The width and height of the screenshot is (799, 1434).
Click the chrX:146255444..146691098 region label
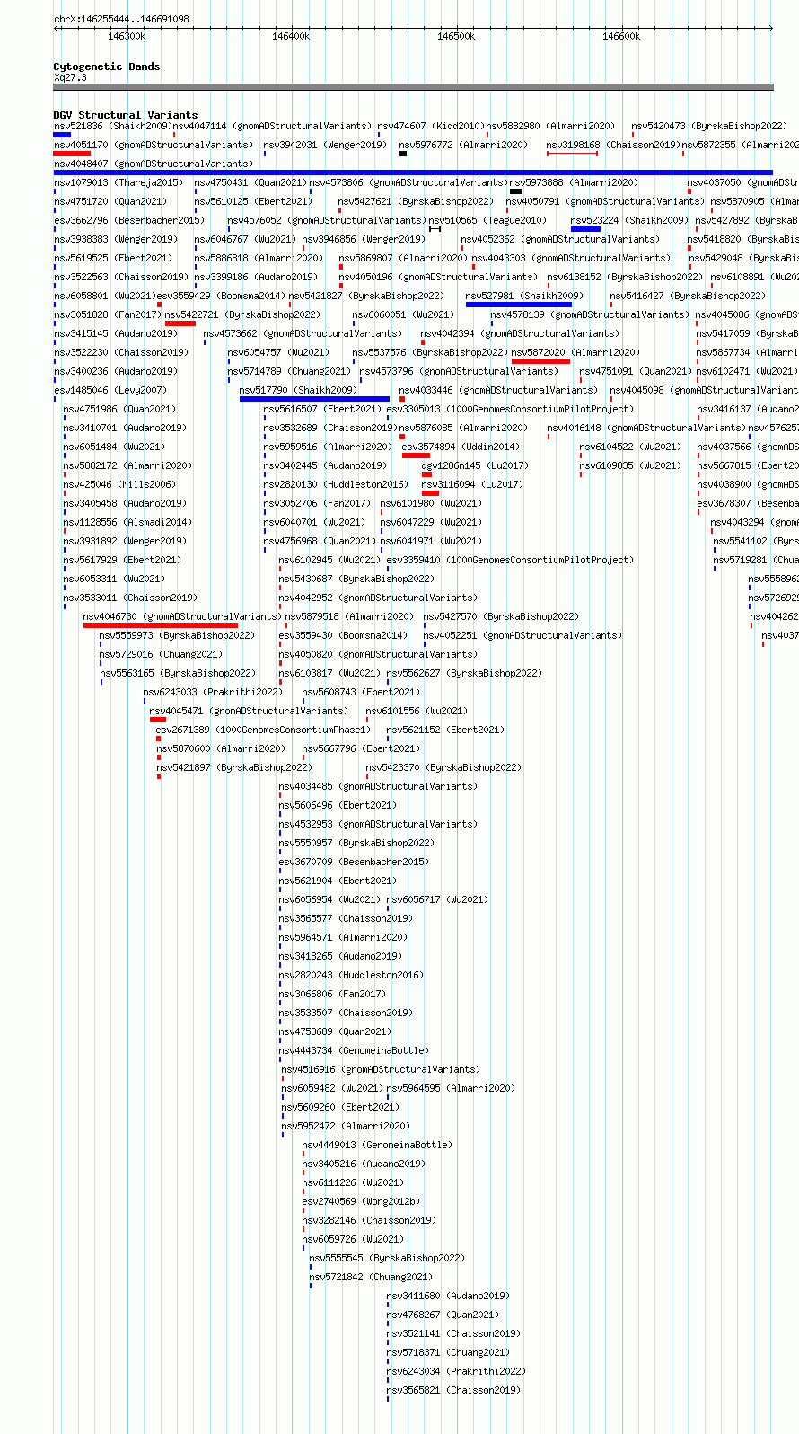121,19
